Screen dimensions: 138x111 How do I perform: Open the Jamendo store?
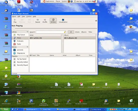tap(20, 50)
